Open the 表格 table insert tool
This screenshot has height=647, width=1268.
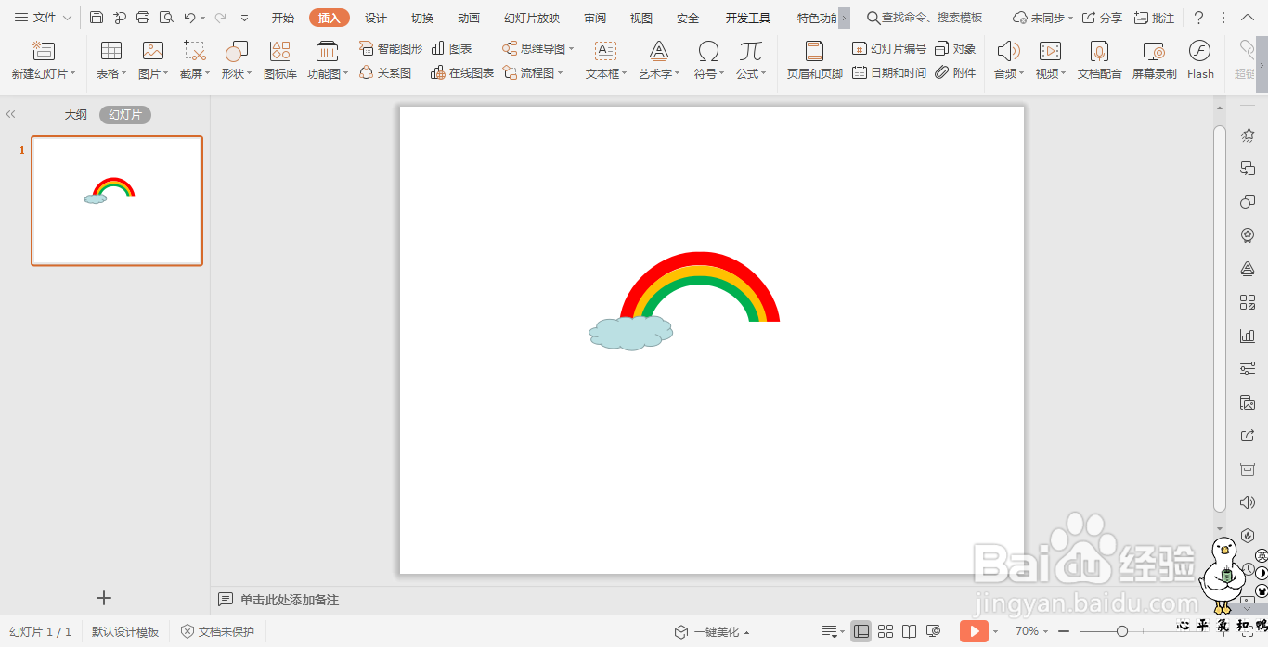click(111, 60)
